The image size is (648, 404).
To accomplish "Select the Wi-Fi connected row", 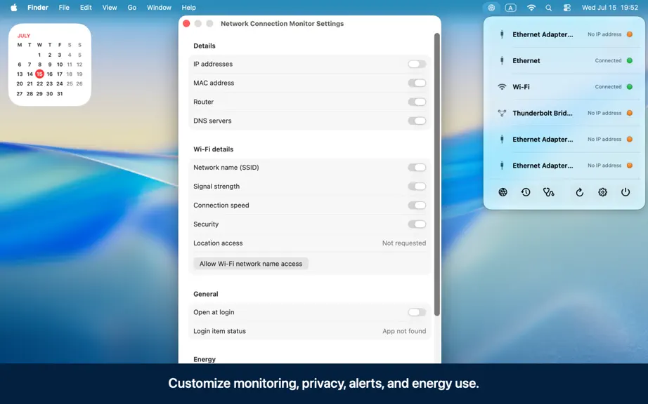I will (564, 87).
